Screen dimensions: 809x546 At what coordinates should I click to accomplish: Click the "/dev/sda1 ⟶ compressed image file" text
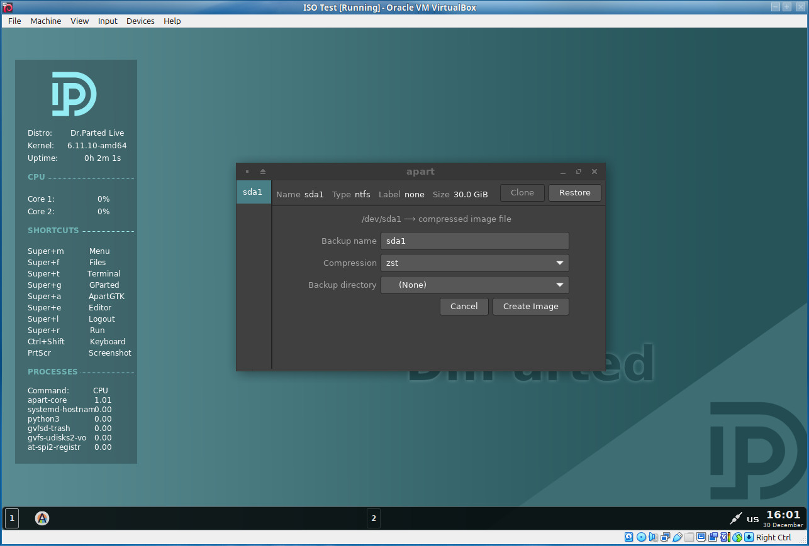[x=436, y=219]
